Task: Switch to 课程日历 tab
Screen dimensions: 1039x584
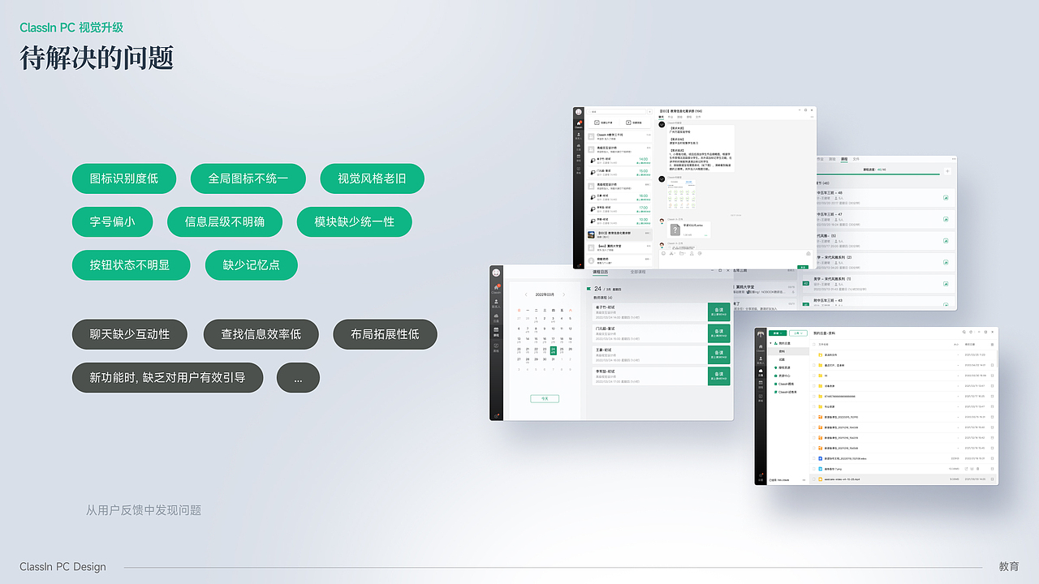Action: [x=600, y=272]
